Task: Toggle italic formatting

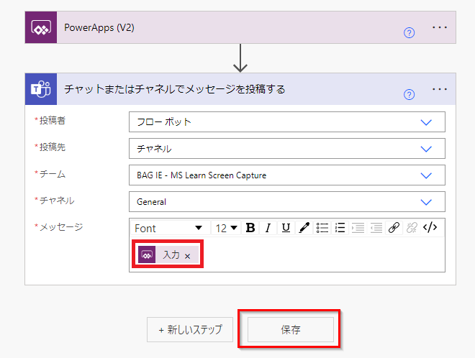Action: pos(268,228)
